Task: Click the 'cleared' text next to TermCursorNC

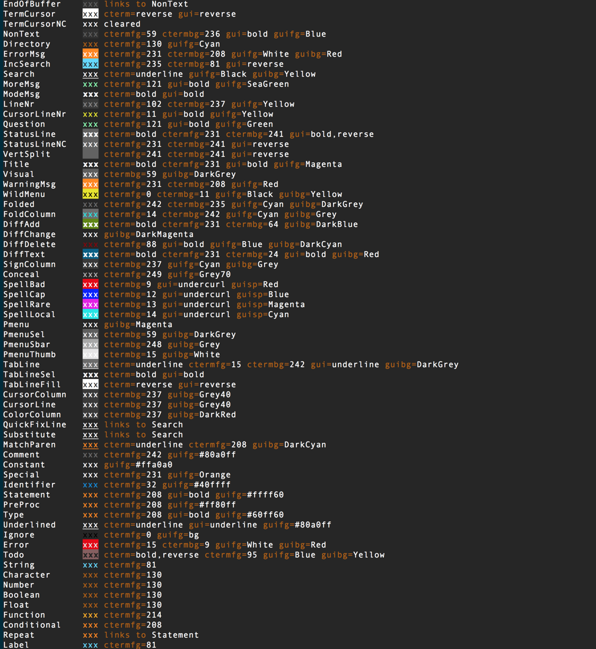Action: (x=122, y=24)
